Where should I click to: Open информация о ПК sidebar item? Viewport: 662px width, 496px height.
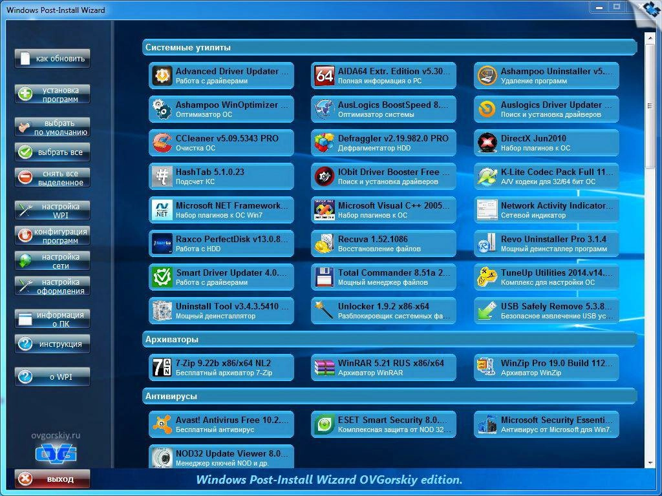[52, 319]
